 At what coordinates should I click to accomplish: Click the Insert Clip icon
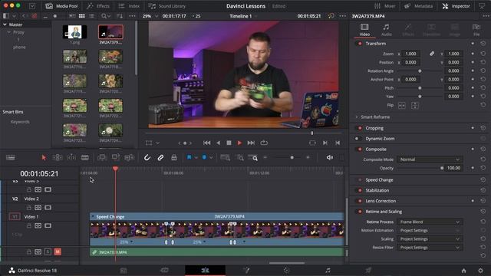pos(102,157)
